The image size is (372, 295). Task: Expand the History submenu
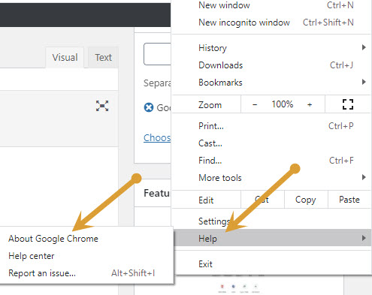click(x=271, y=48)
